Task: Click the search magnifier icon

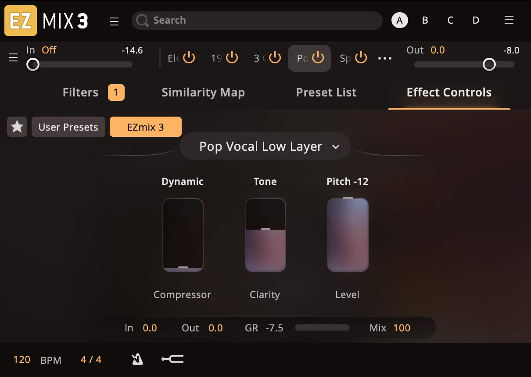Action: (141, 21)
